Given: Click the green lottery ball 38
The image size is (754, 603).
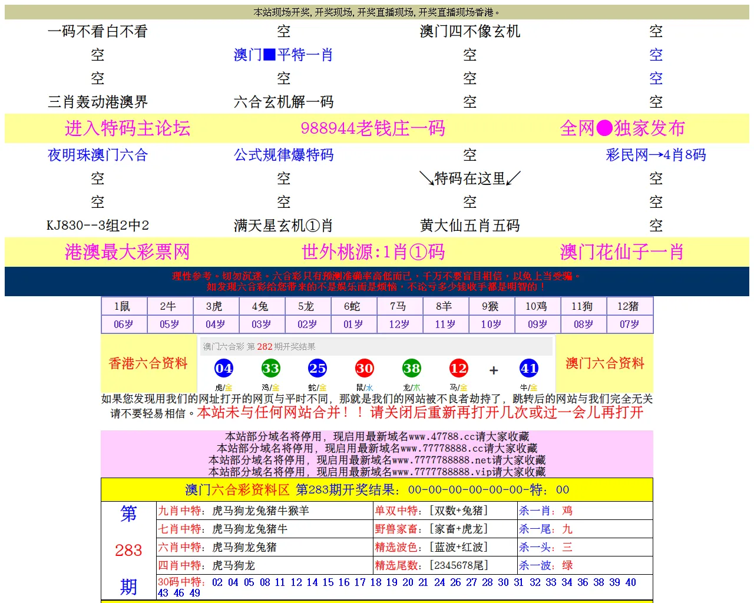Looking at the screenshot, I should click(x=412, y=369).
